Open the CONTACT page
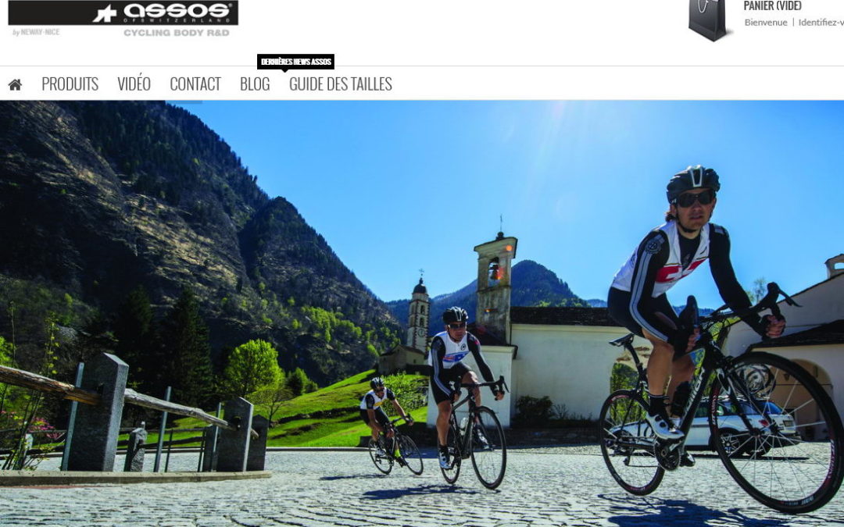The width and height of the screenshot is (844, 527). pos(195,84)
